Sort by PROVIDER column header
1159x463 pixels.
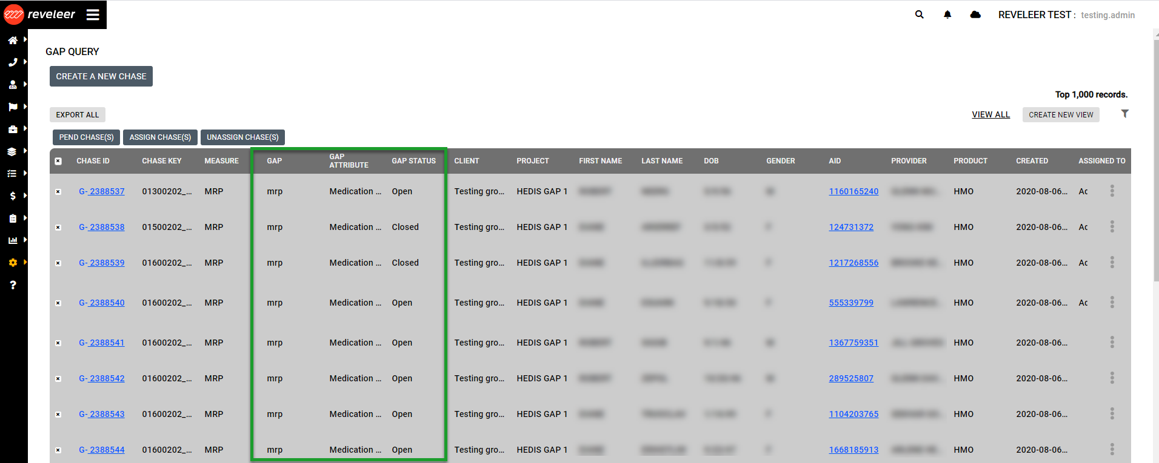[x=909, y=161]
